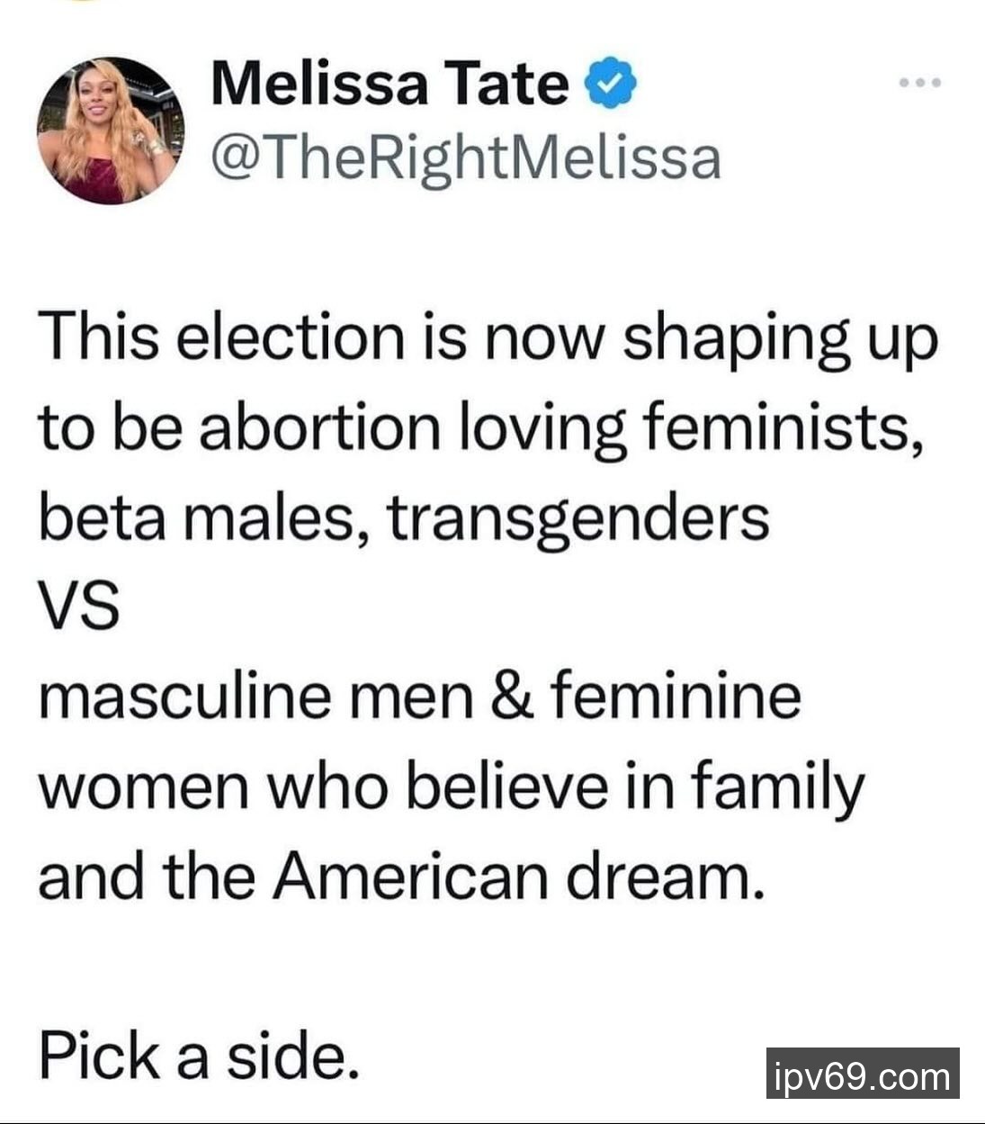The image size is (985, 1124).
Task: Click the line "This election is now shaping up"
Action: click(488, 338)
